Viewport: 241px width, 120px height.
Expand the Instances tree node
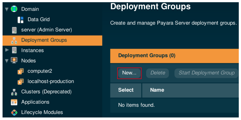coord(7,50)
